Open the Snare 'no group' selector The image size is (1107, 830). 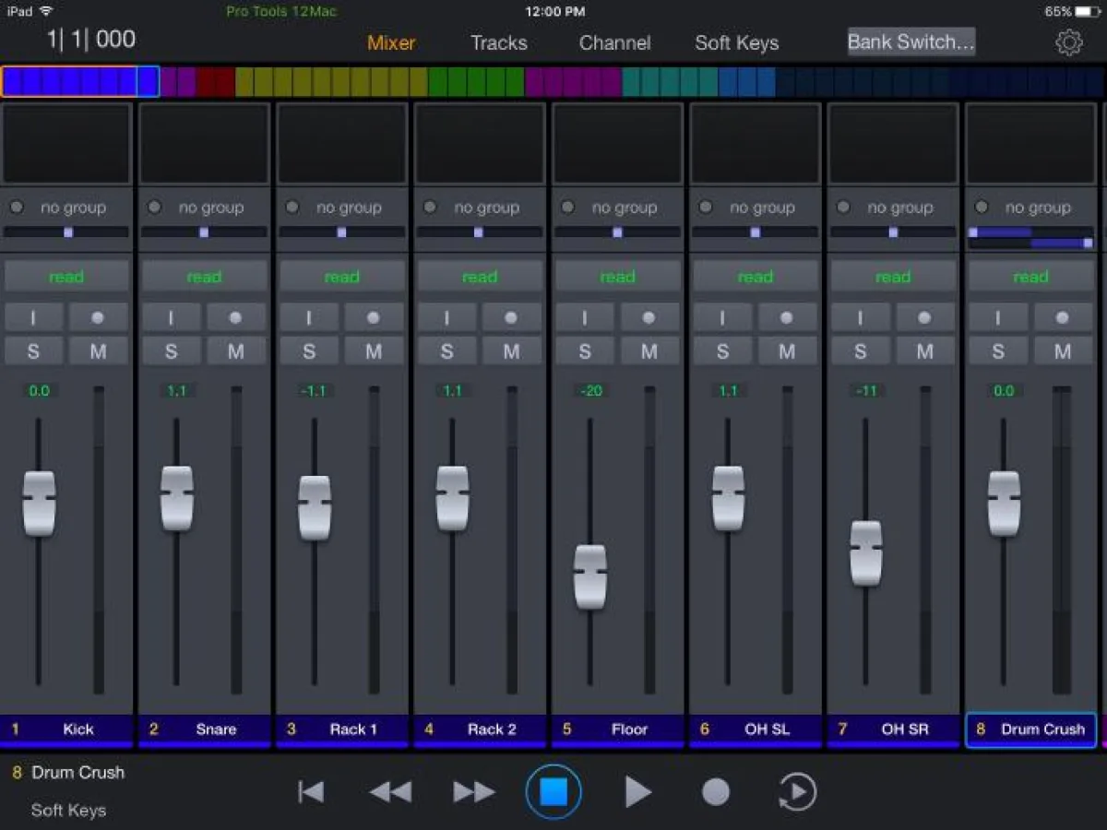[x=211, y=207]
